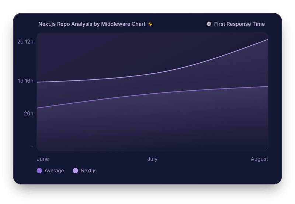Toggle the Next.js legend swatch

(x=75, y=171)
